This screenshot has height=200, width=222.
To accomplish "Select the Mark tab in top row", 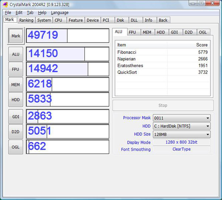I will [x=10, y=20].
